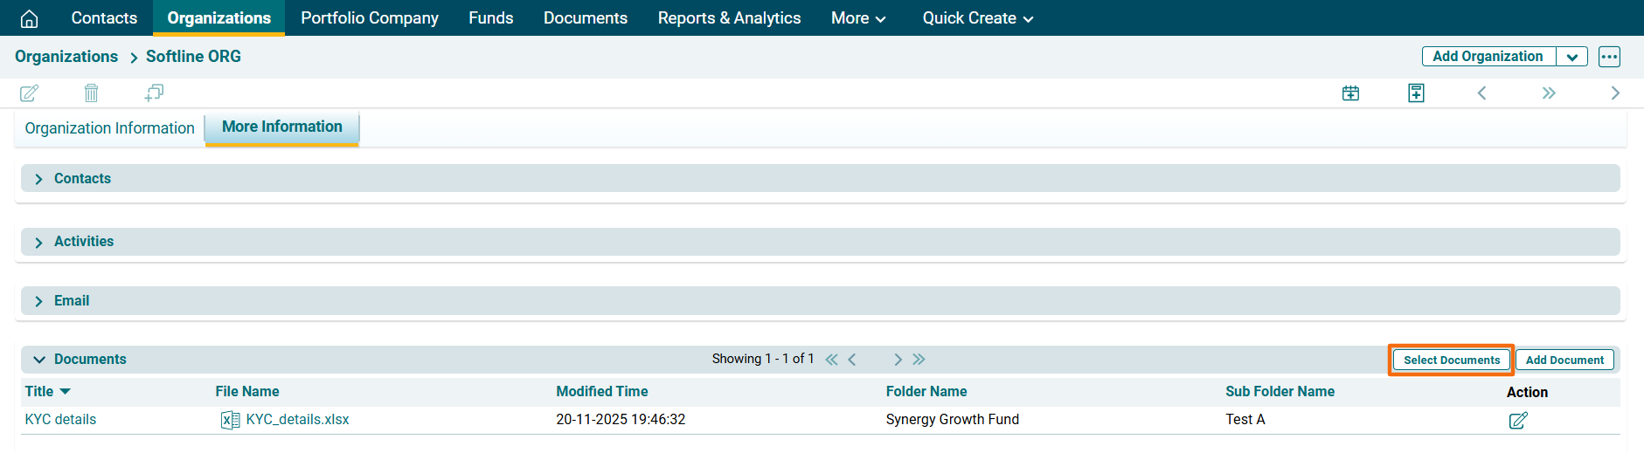The width and height of the screenshot is (1644, 453).
Task: Collapse the Documents section
Action: (x=39, y=360)
